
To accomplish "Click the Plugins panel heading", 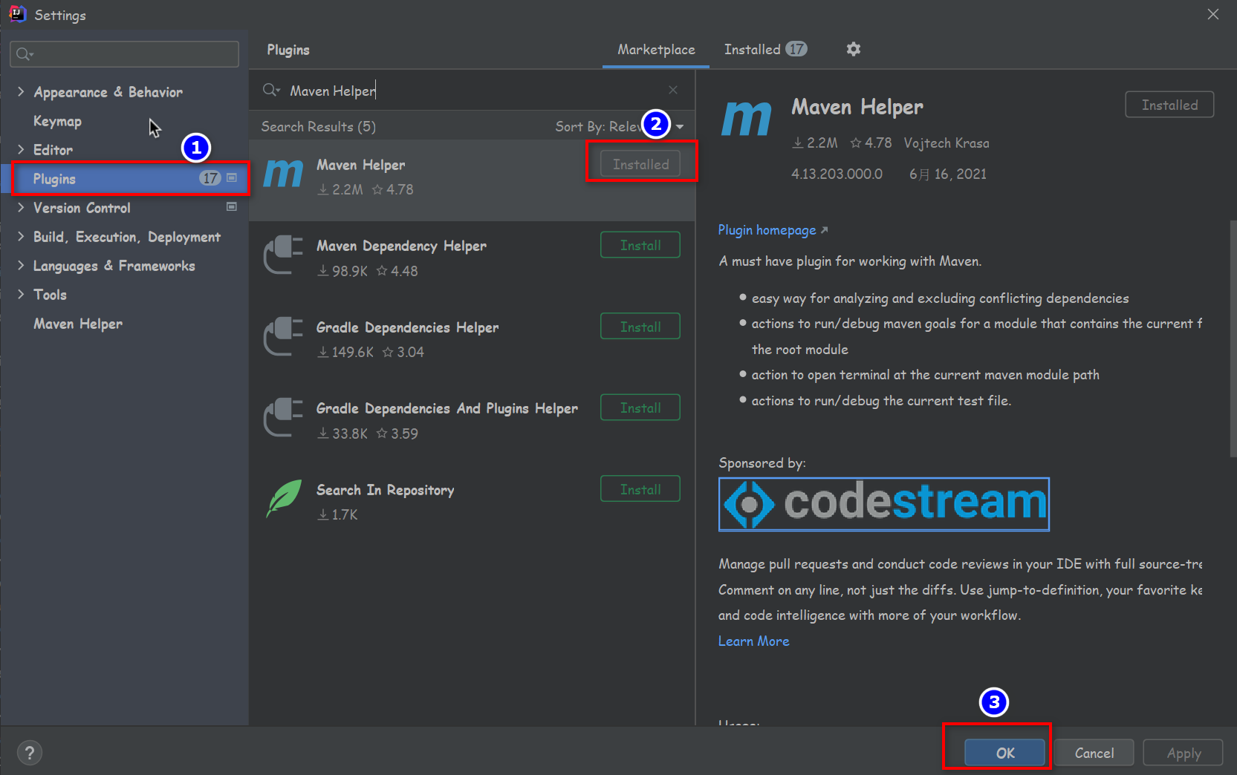I will point(288,50).
